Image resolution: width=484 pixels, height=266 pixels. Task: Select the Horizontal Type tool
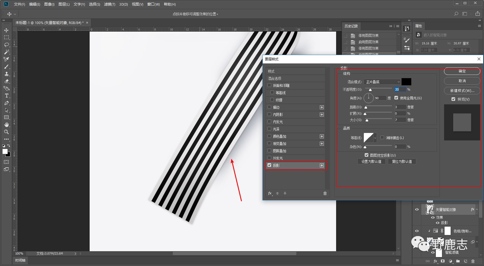(x=6, y=96)
